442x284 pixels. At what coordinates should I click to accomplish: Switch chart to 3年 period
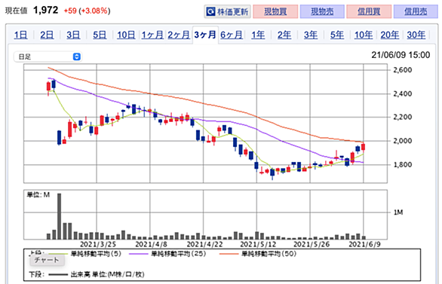tap(311, 35)
